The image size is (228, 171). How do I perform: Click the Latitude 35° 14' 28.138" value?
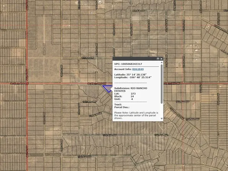pos(136,75)
